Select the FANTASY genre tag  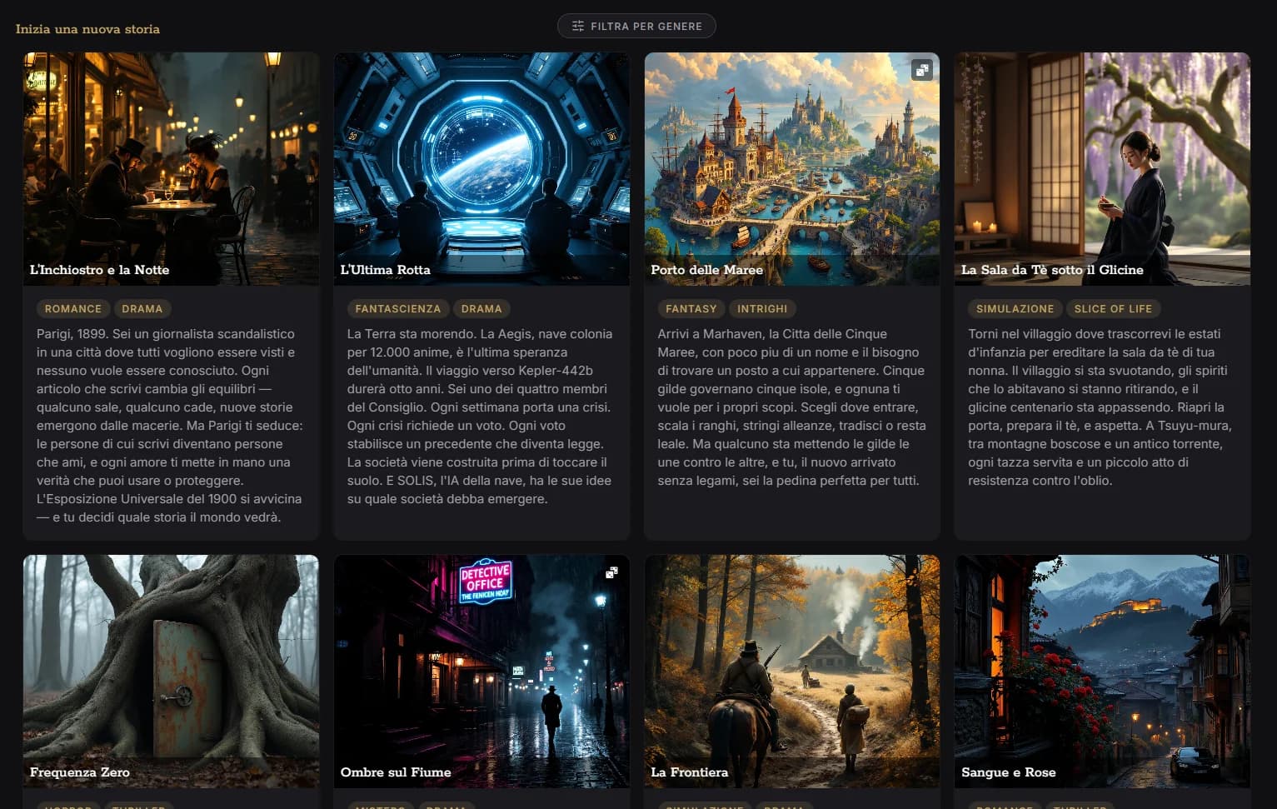click(x=691, y=308)
